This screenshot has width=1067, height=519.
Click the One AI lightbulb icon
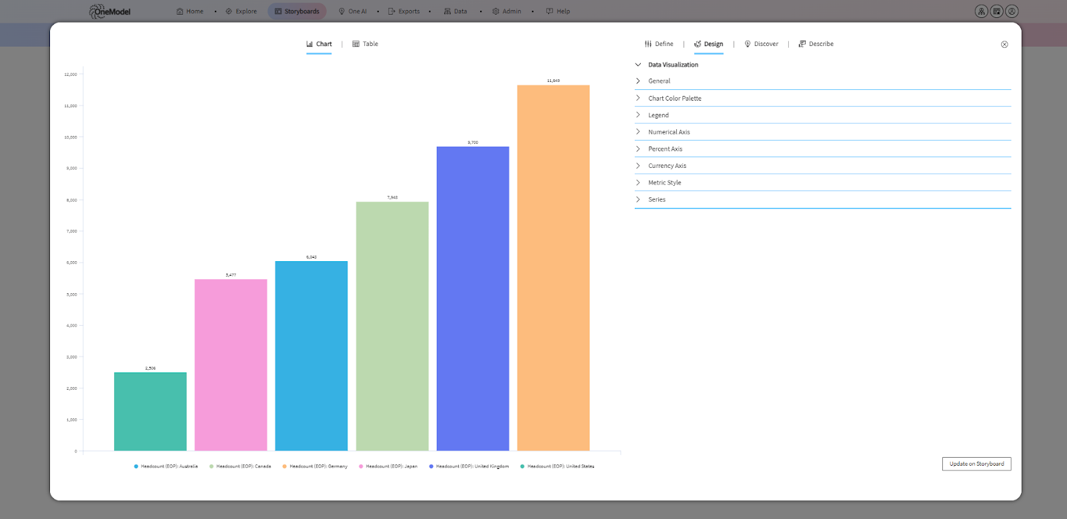click(x=342, y=11)
